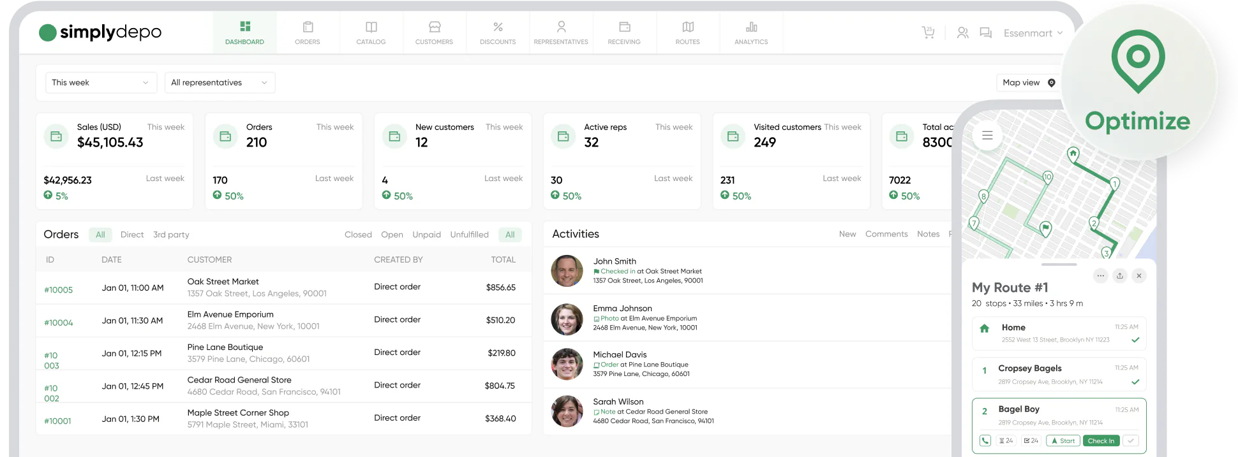Viewport: 1238px width, 457px height.
Task: Expand the This week dropdown
Action: click(x=101, y=83)
